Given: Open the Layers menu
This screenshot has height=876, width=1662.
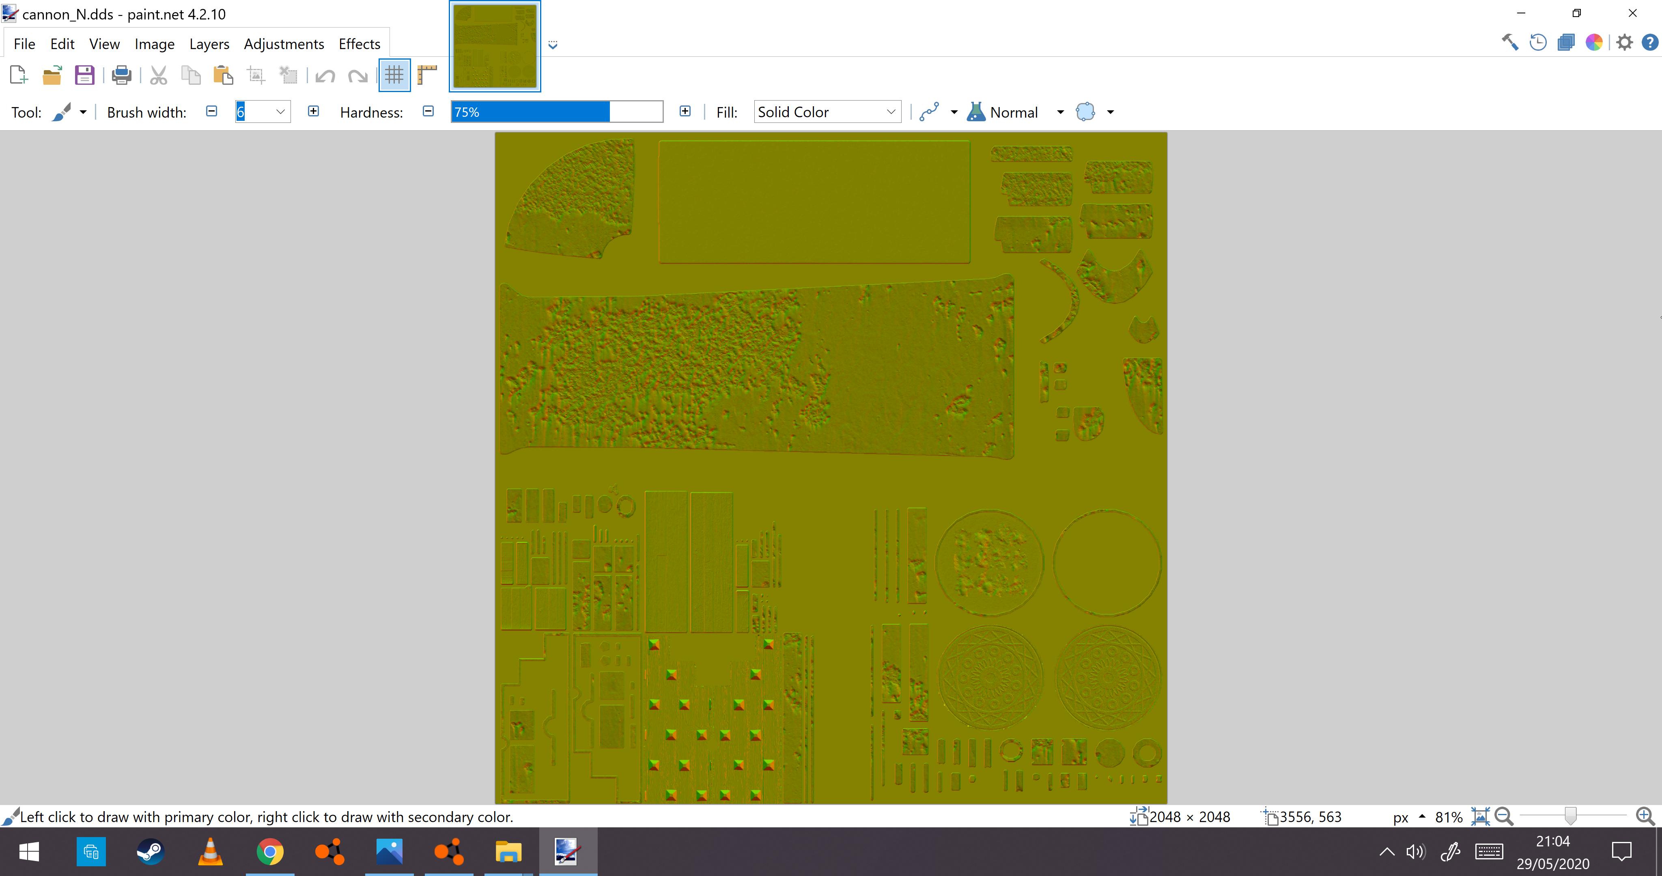Looking at the screenshot, I should (209, 44).
